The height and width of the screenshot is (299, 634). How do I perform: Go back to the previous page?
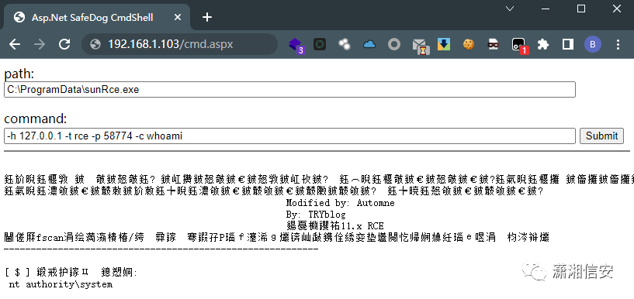coord(15,44)
